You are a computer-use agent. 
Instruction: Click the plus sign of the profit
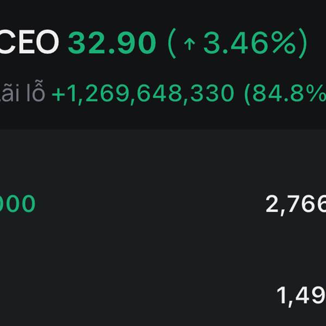[57, 95]
